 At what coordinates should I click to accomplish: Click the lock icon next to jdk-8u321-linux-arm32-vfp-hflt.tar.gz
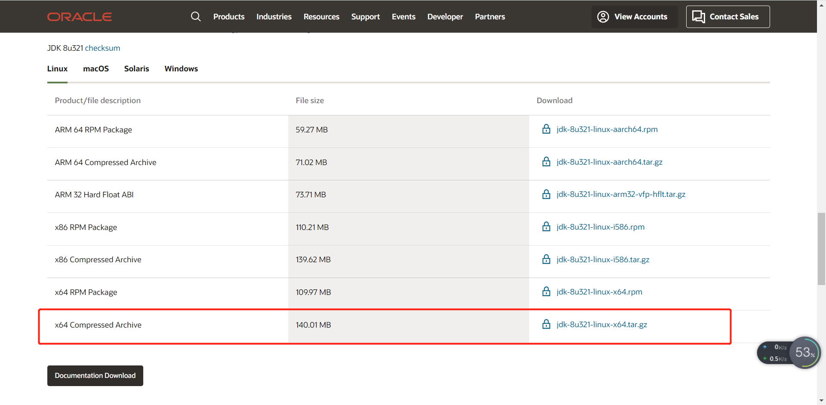click(546, 194)
